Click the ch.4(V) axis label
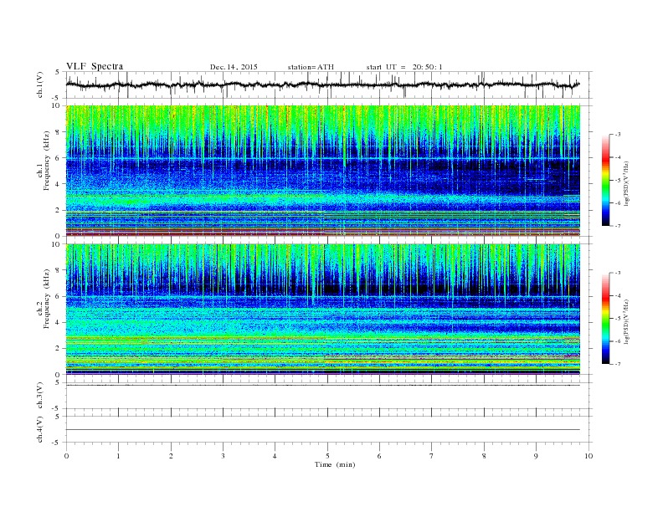The image size is (663, 512). pyautogui.click(x=40, y=430)
